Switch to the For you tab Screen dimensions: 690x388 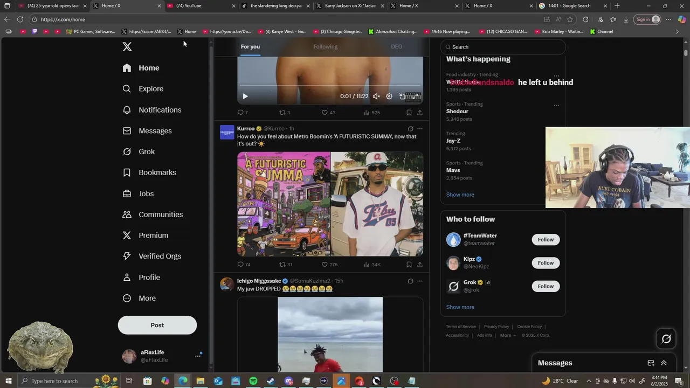250,47
